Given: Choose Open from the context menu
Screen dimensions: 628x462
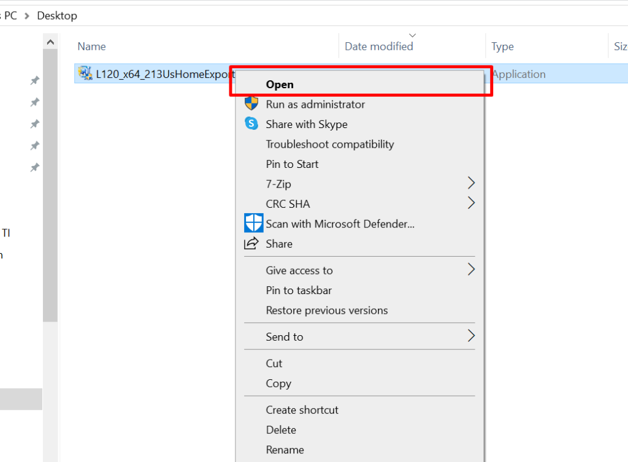Looking at the screenshot, I should tap(280, 85).
